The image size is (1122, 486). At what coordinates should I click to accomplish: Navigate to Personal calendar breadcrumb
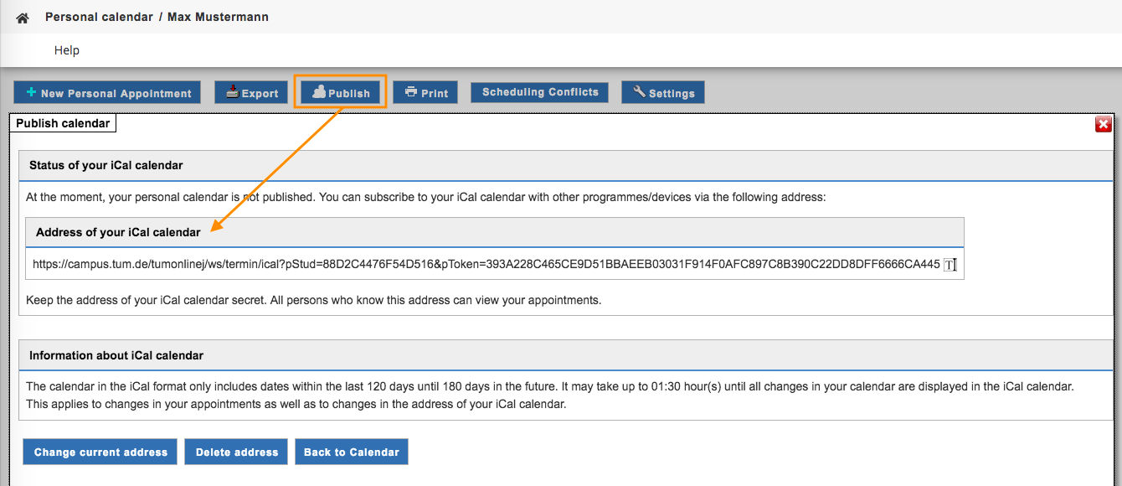pos(99,17)
